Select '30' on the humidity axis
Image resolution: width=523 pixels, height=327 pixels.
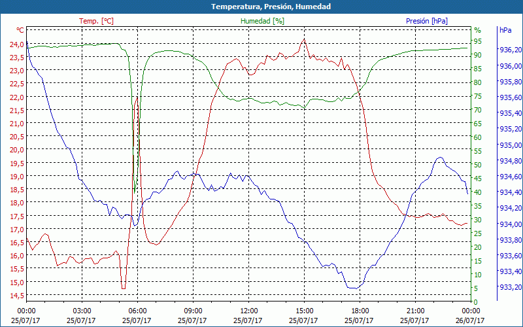478,220
